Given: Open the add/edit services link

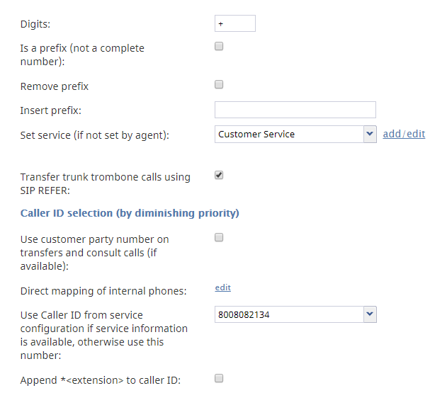Looking at the screenshot, I should click(x=404, y=134).
